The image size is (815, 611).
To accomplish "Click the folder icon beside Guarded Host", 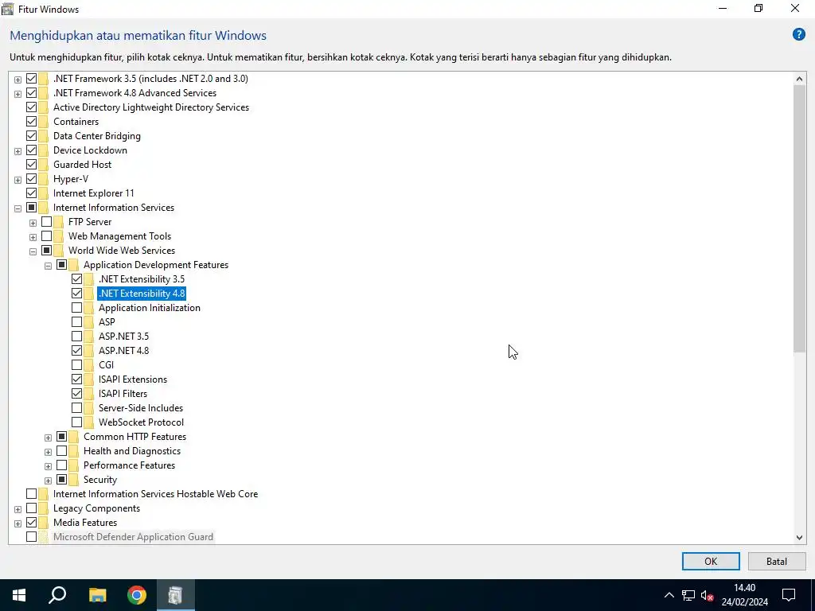I will pyautogui.click(x=43, y=165).
